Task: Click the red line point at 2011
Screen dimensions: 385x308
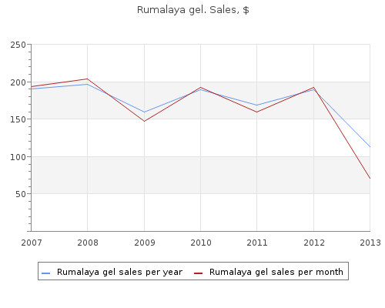Action: pyautogui.click(x=257, y=112)
